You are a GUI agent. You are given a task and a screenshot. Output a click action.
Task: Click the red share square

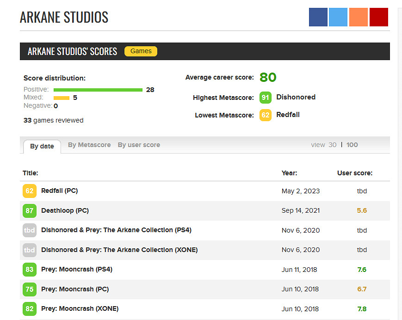(x=378, y=17)
